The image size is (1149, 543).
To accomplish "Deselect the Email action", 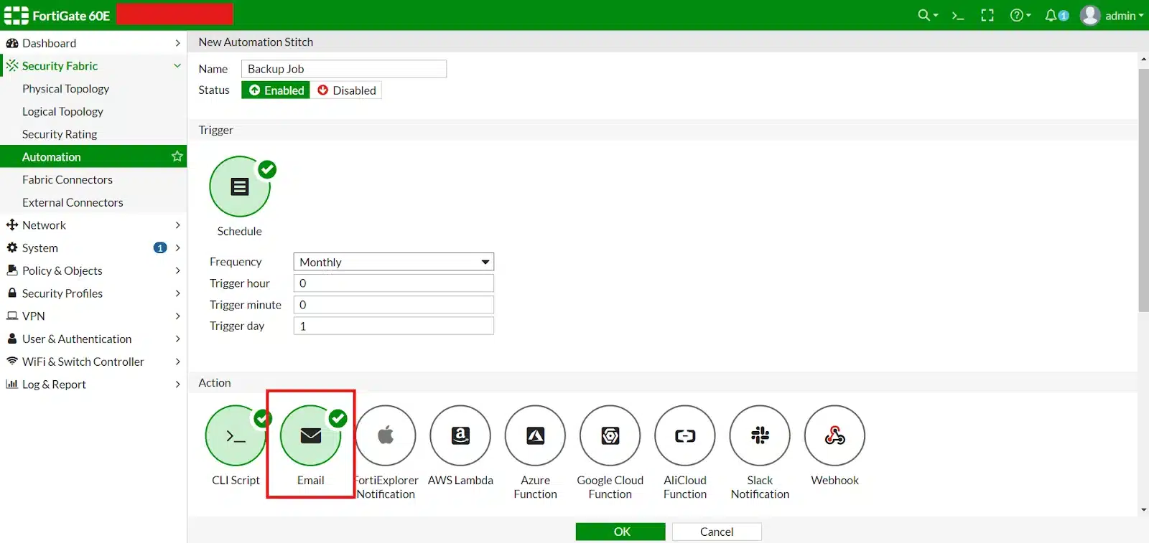I will coord(311,435).
